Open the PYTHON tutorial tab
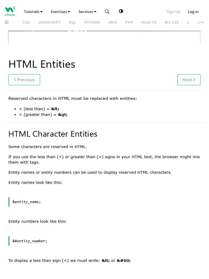209x279 pixels. [x=92, y=22]
